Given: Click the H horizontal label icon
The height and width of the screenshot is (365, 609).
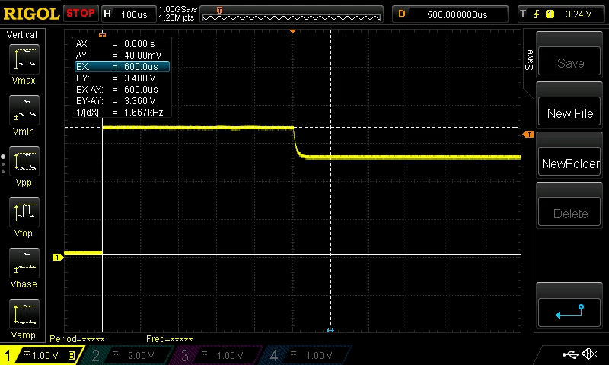Looking at the screenshot, I should [107, 14].
